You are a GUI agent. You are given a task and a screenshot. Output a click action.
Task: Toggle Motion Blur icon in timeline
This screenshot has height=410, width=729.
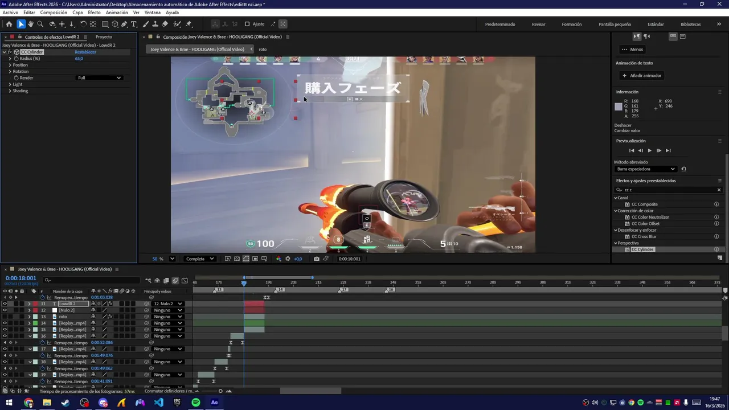coord(175,280)
